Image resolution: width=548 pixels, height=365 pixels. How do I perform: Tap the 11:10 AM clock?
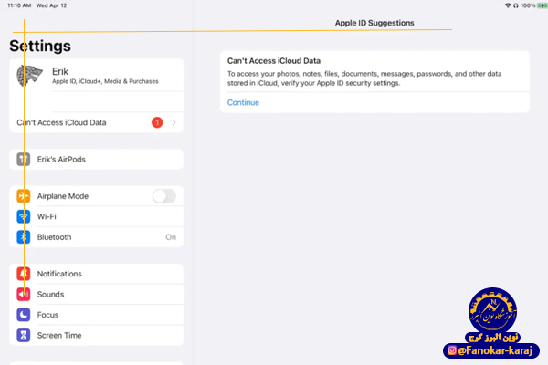(x=19, y=5)
